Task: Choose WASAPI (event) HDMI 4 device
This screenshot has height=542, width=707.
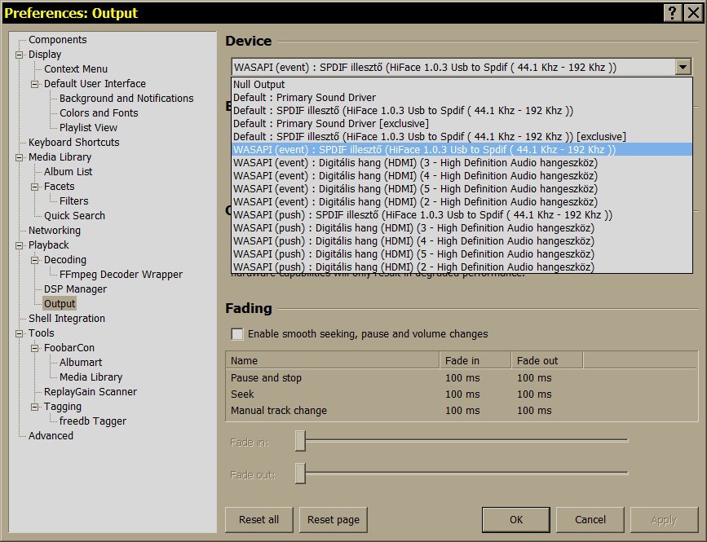Action: (x=462, y=176)
